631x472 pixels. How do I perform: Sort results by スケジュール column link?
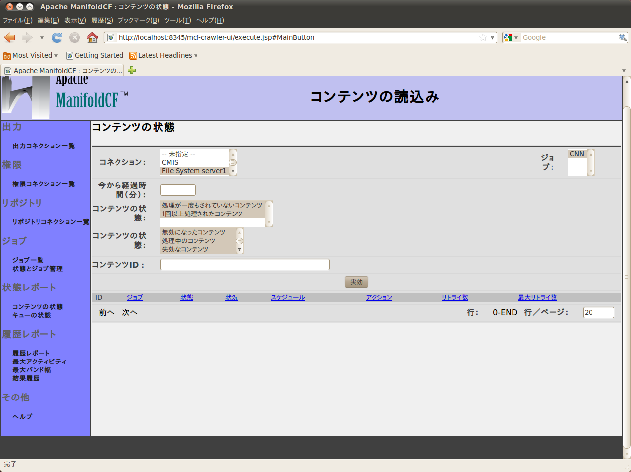tap(287, 297)
